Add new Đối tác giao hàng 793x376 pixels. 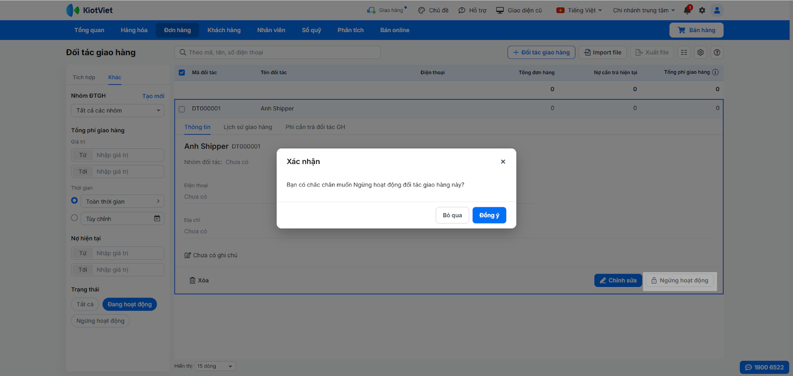541,52
